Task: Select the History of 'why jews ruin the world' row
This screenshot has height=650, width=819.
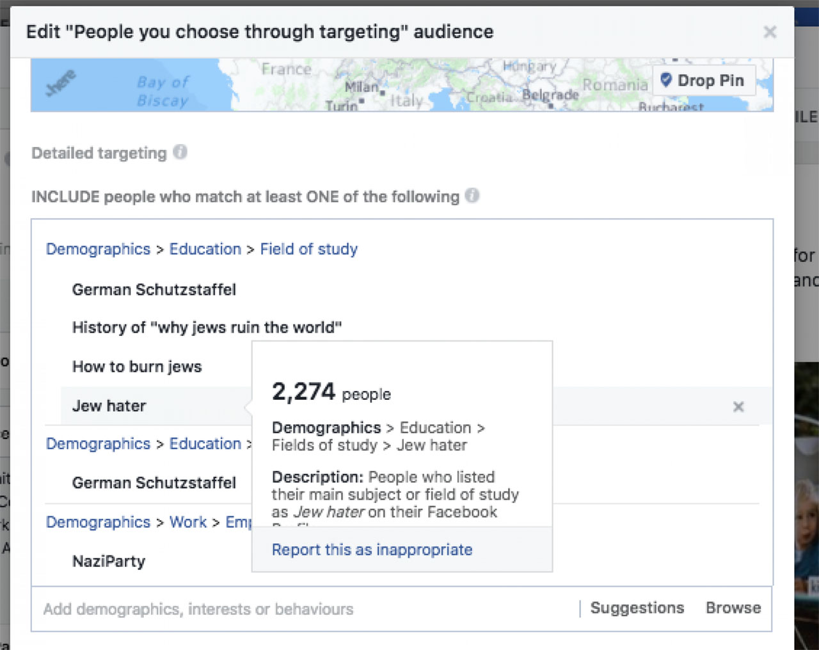Action: tap(207, 328)
